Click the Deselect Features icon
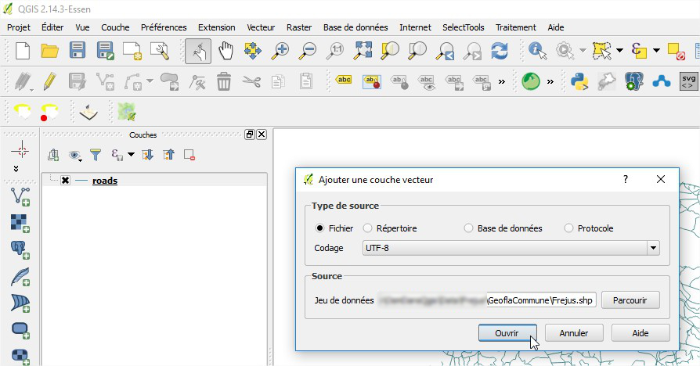The height and width of the screenshot is (366, 700). tap(676, 50)
